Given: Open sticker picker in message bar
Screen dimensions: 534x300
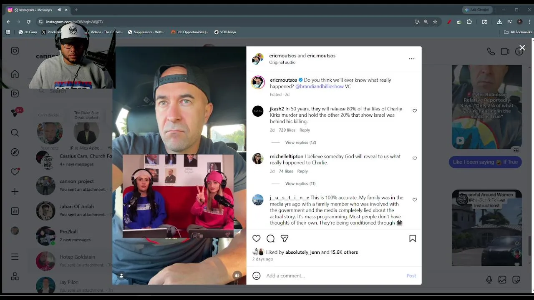Looking at the screenshot, I should 516,280.
